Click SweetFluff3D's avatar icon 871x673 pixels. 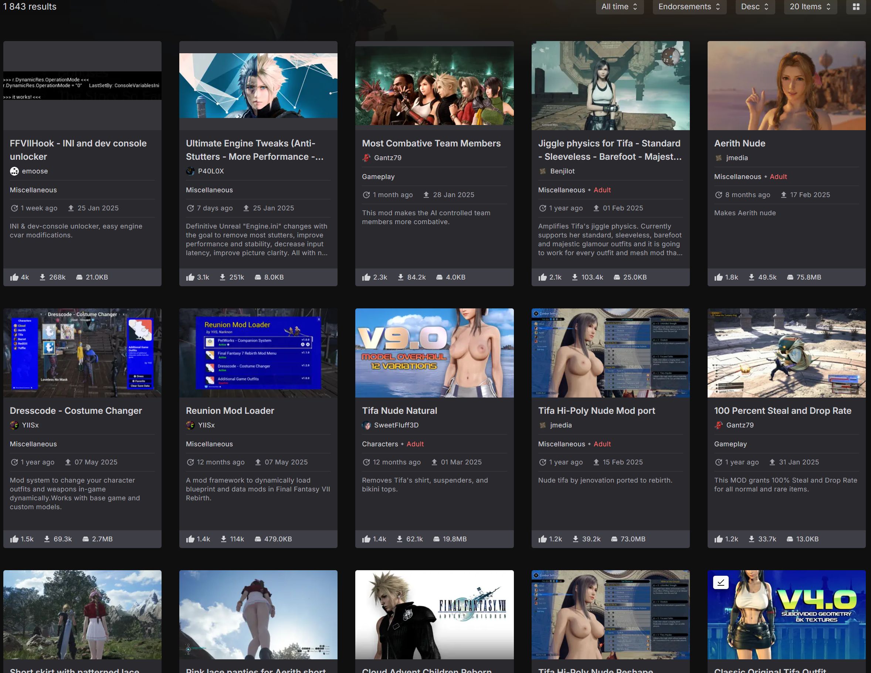click(366, 425)
